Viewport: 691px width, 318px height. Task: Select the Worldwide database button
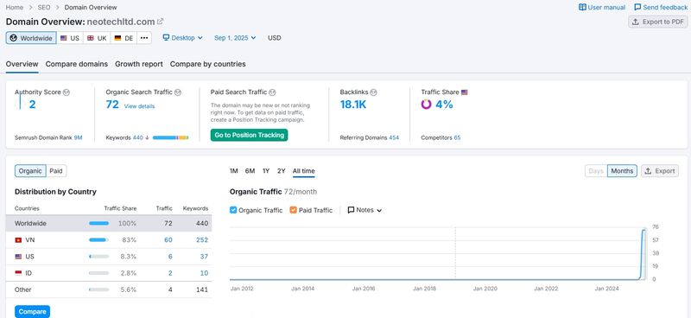click(31, 38)
